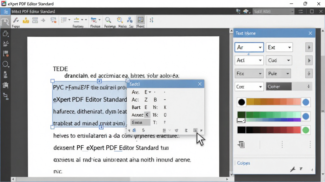Click the play arrow beside Cud dropdown
The image size is (325, 182).
[309, 60]
